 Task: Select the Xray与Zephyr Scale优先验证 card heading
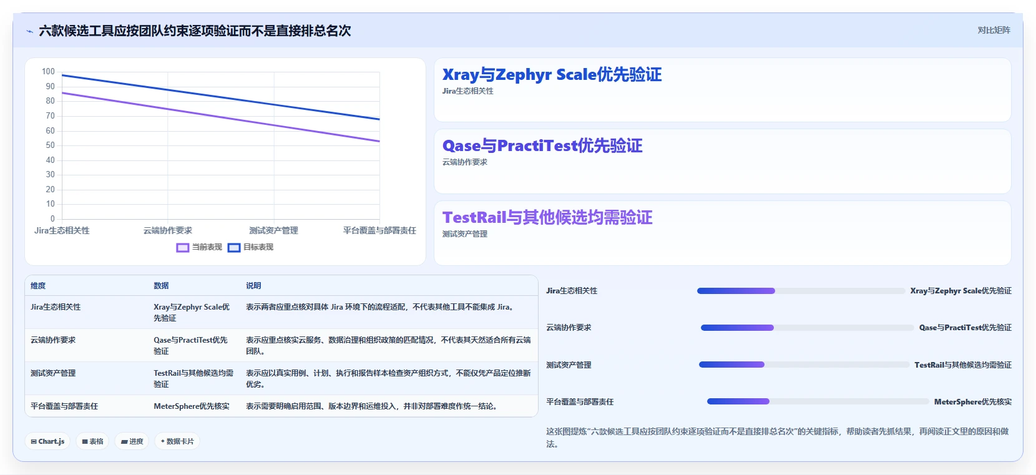(x=552, y=75)
